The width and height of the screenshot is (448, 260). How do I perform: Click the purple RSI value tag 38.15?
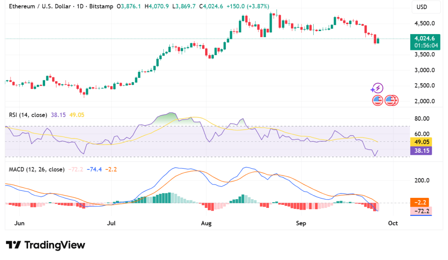[421, 151]
